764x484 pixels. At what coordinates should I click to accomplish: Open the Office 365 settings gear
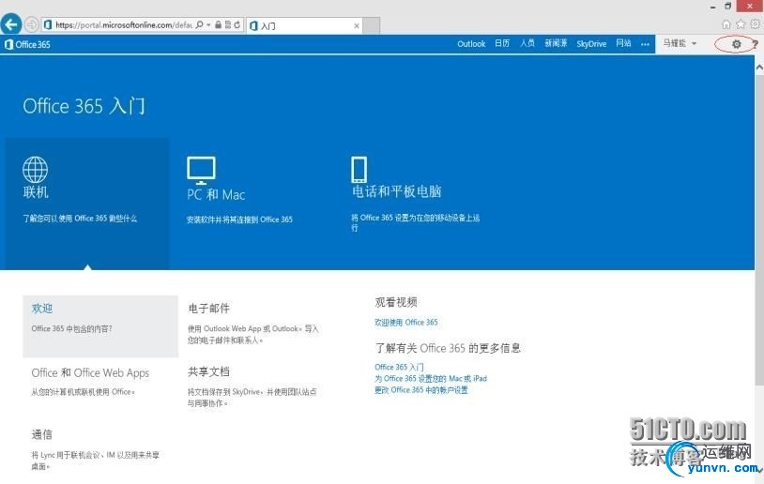coord(736,44)
